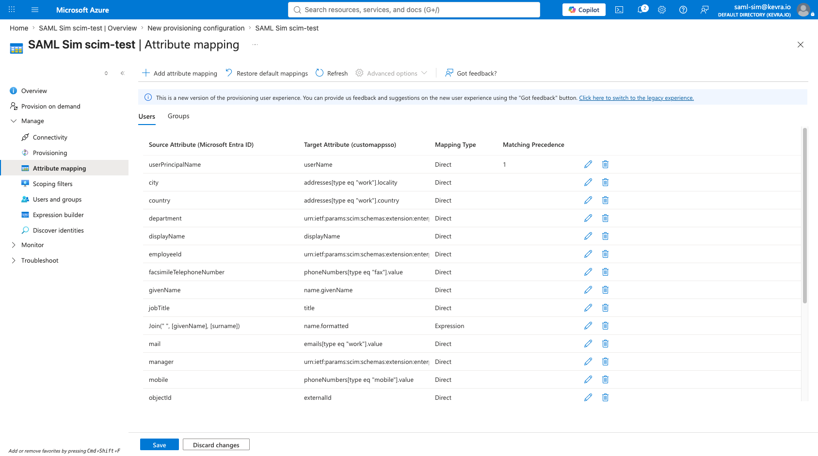Screen dimensions: 818x456
Task: Edit the mail attribute mapping
Action: click(x=588, y=344)
